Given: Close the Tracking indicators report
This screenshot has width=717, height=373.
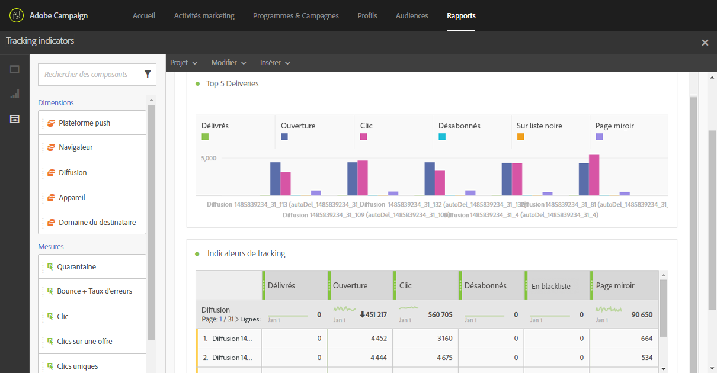Looking at the screenshot, I should click(x=705, y=43).
